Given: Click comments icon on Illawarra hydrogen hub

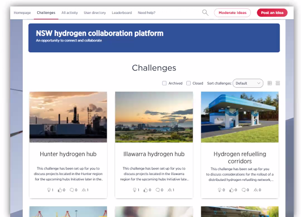Looking at the screenshot, I should point(158,190).
